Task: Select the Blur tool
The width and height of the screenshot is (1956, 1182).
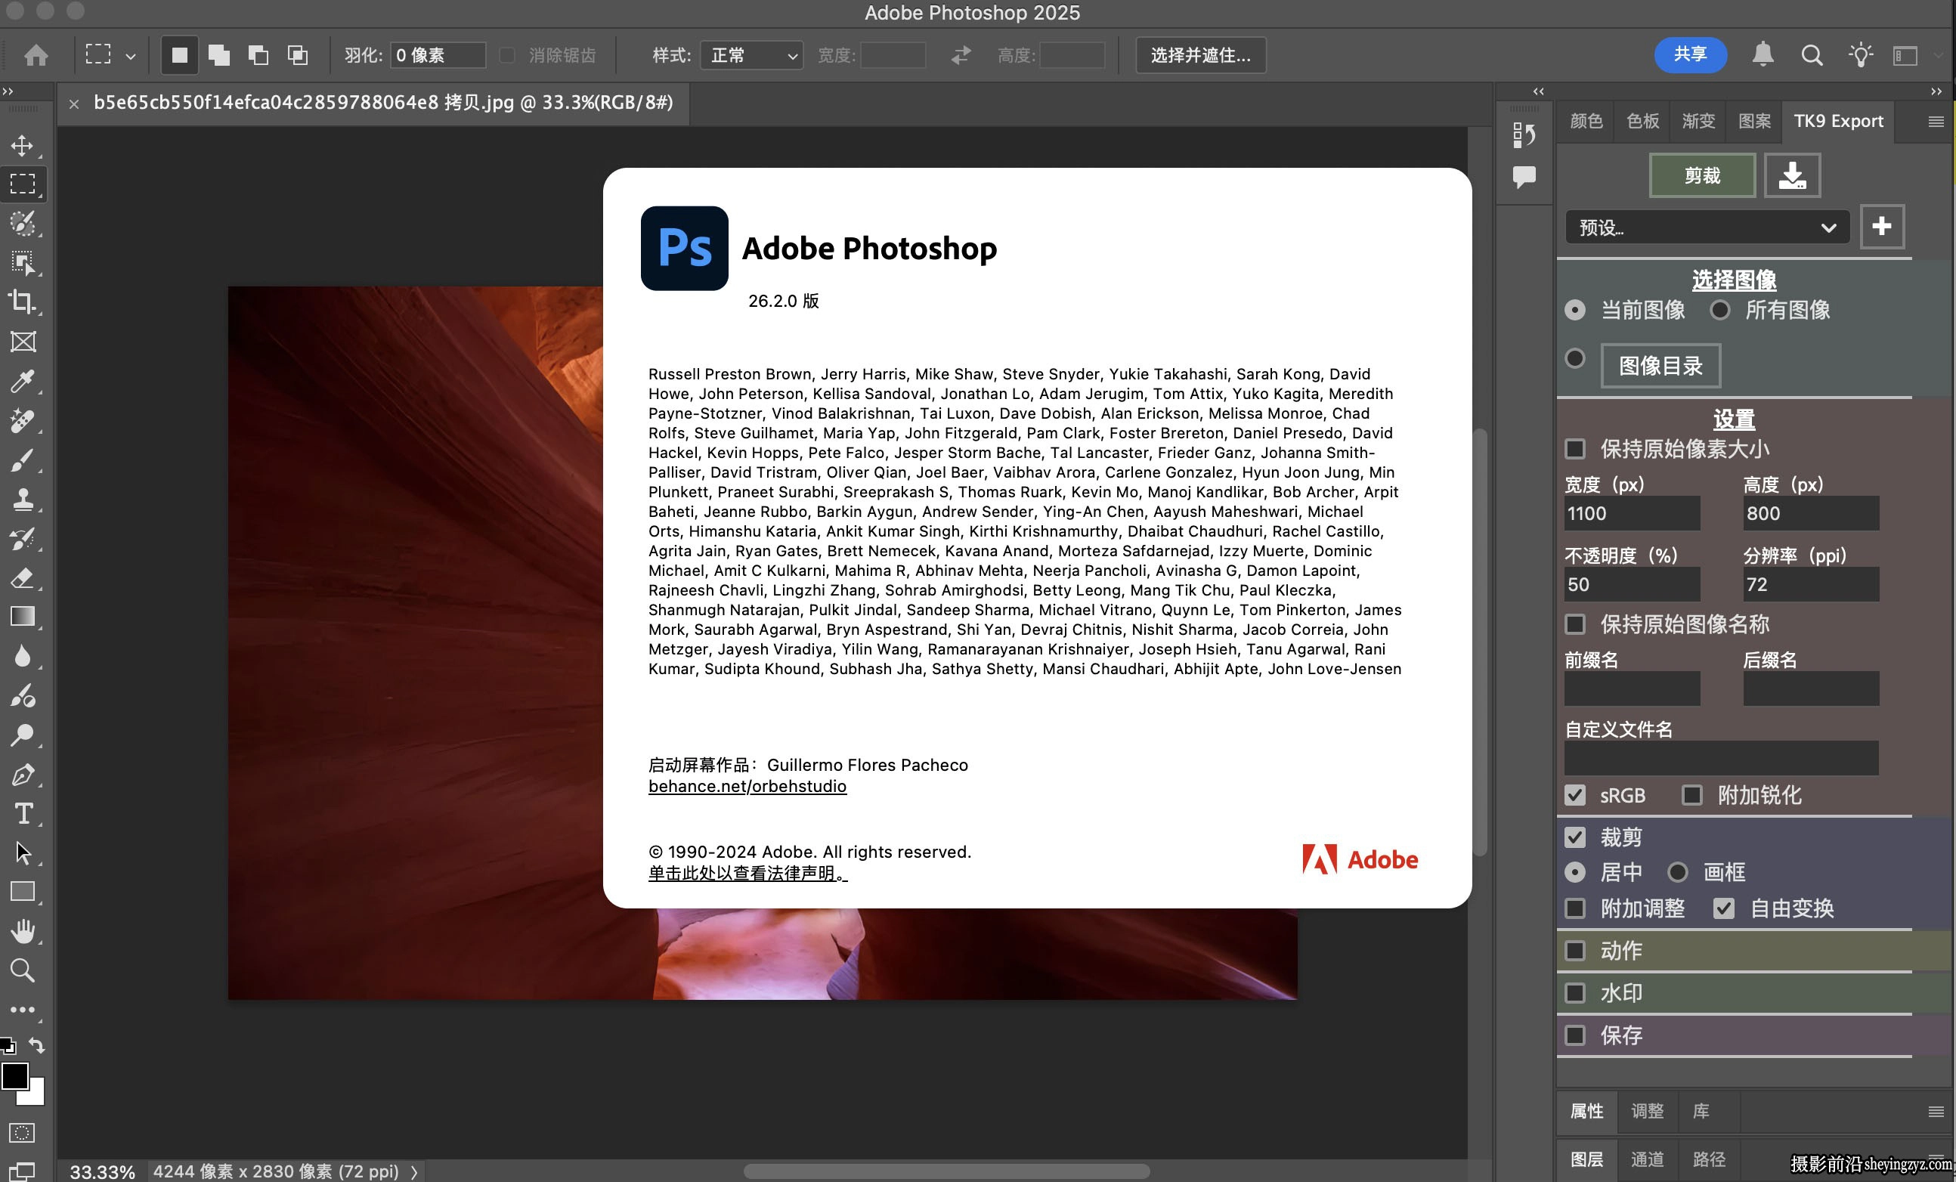Action: pyautogui.click(x=22, y=656)
